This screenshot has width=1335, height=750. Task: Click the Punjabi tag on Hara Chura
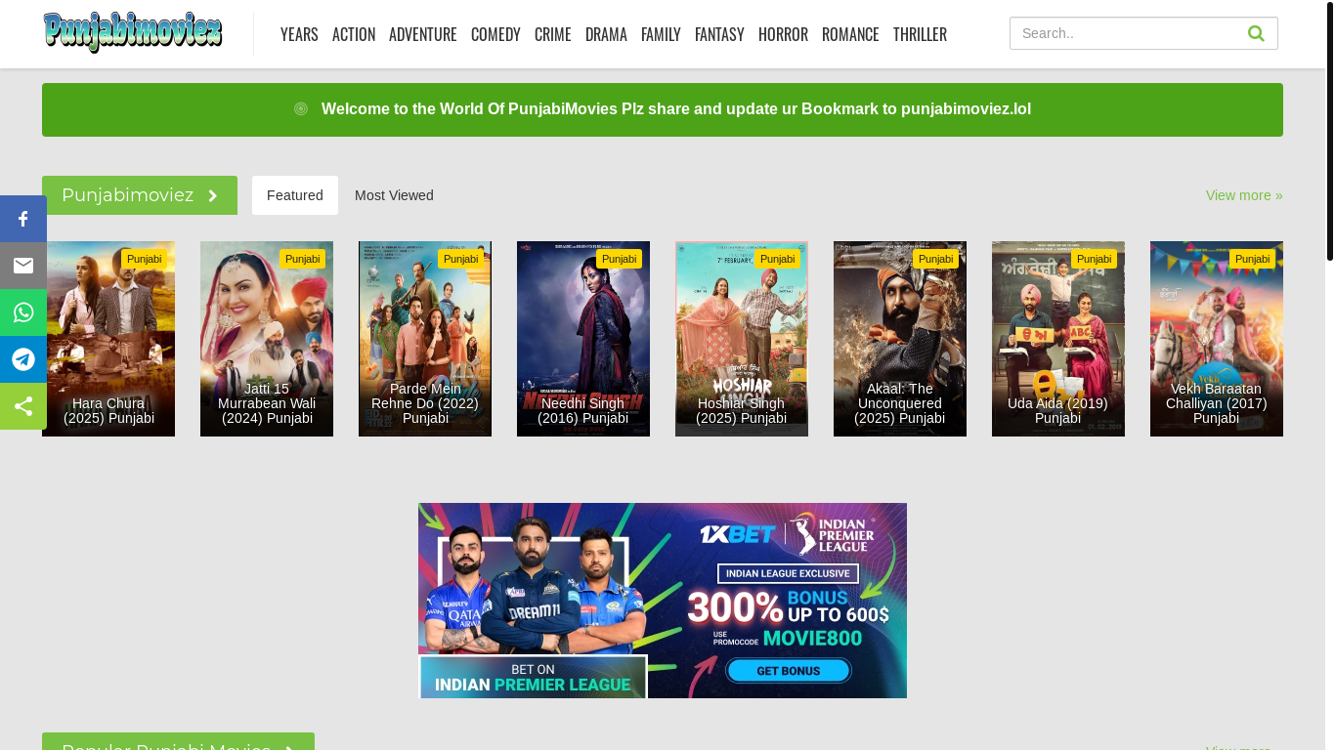click(145, 259)
